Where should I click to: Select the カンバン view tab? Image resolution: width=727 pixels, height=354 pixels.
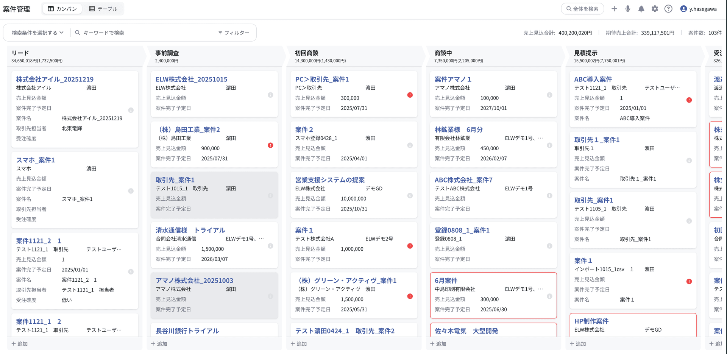[x=62, y=9]
